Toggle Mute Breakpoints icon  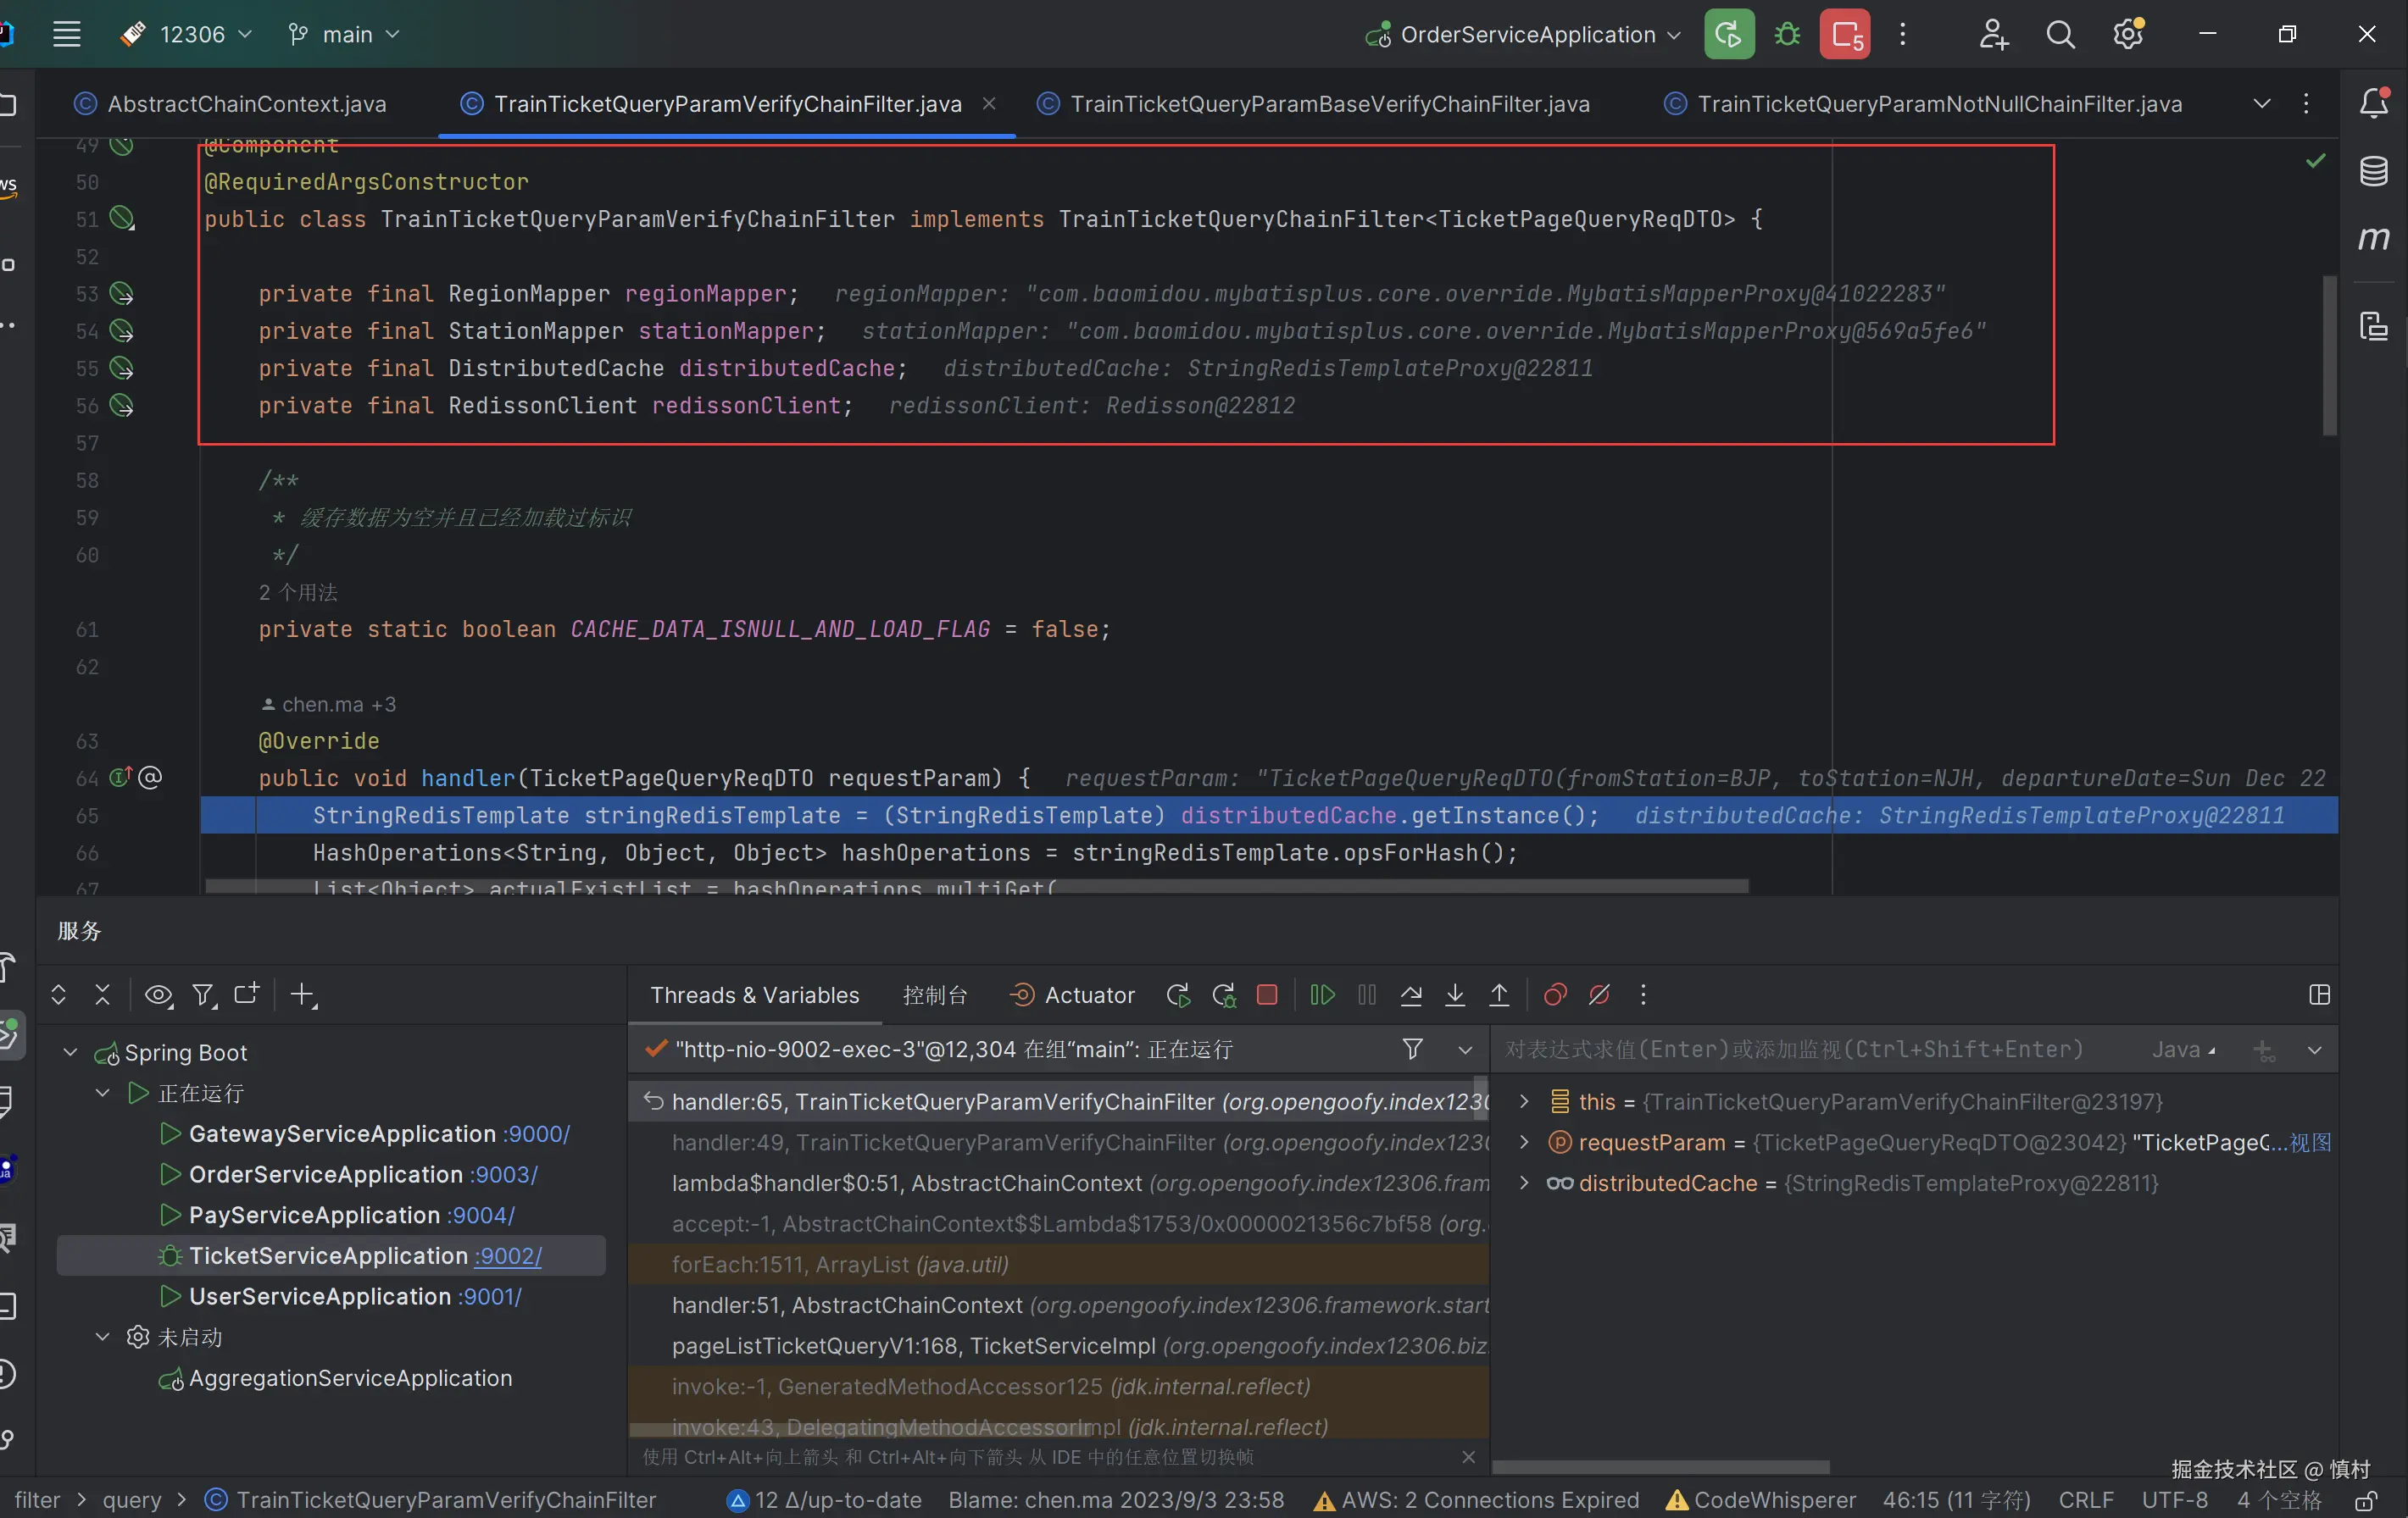1599,995
